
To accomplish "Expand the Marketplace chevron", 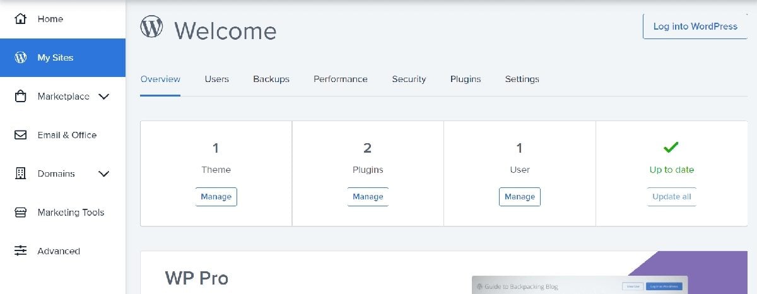I will click(104, 97).
